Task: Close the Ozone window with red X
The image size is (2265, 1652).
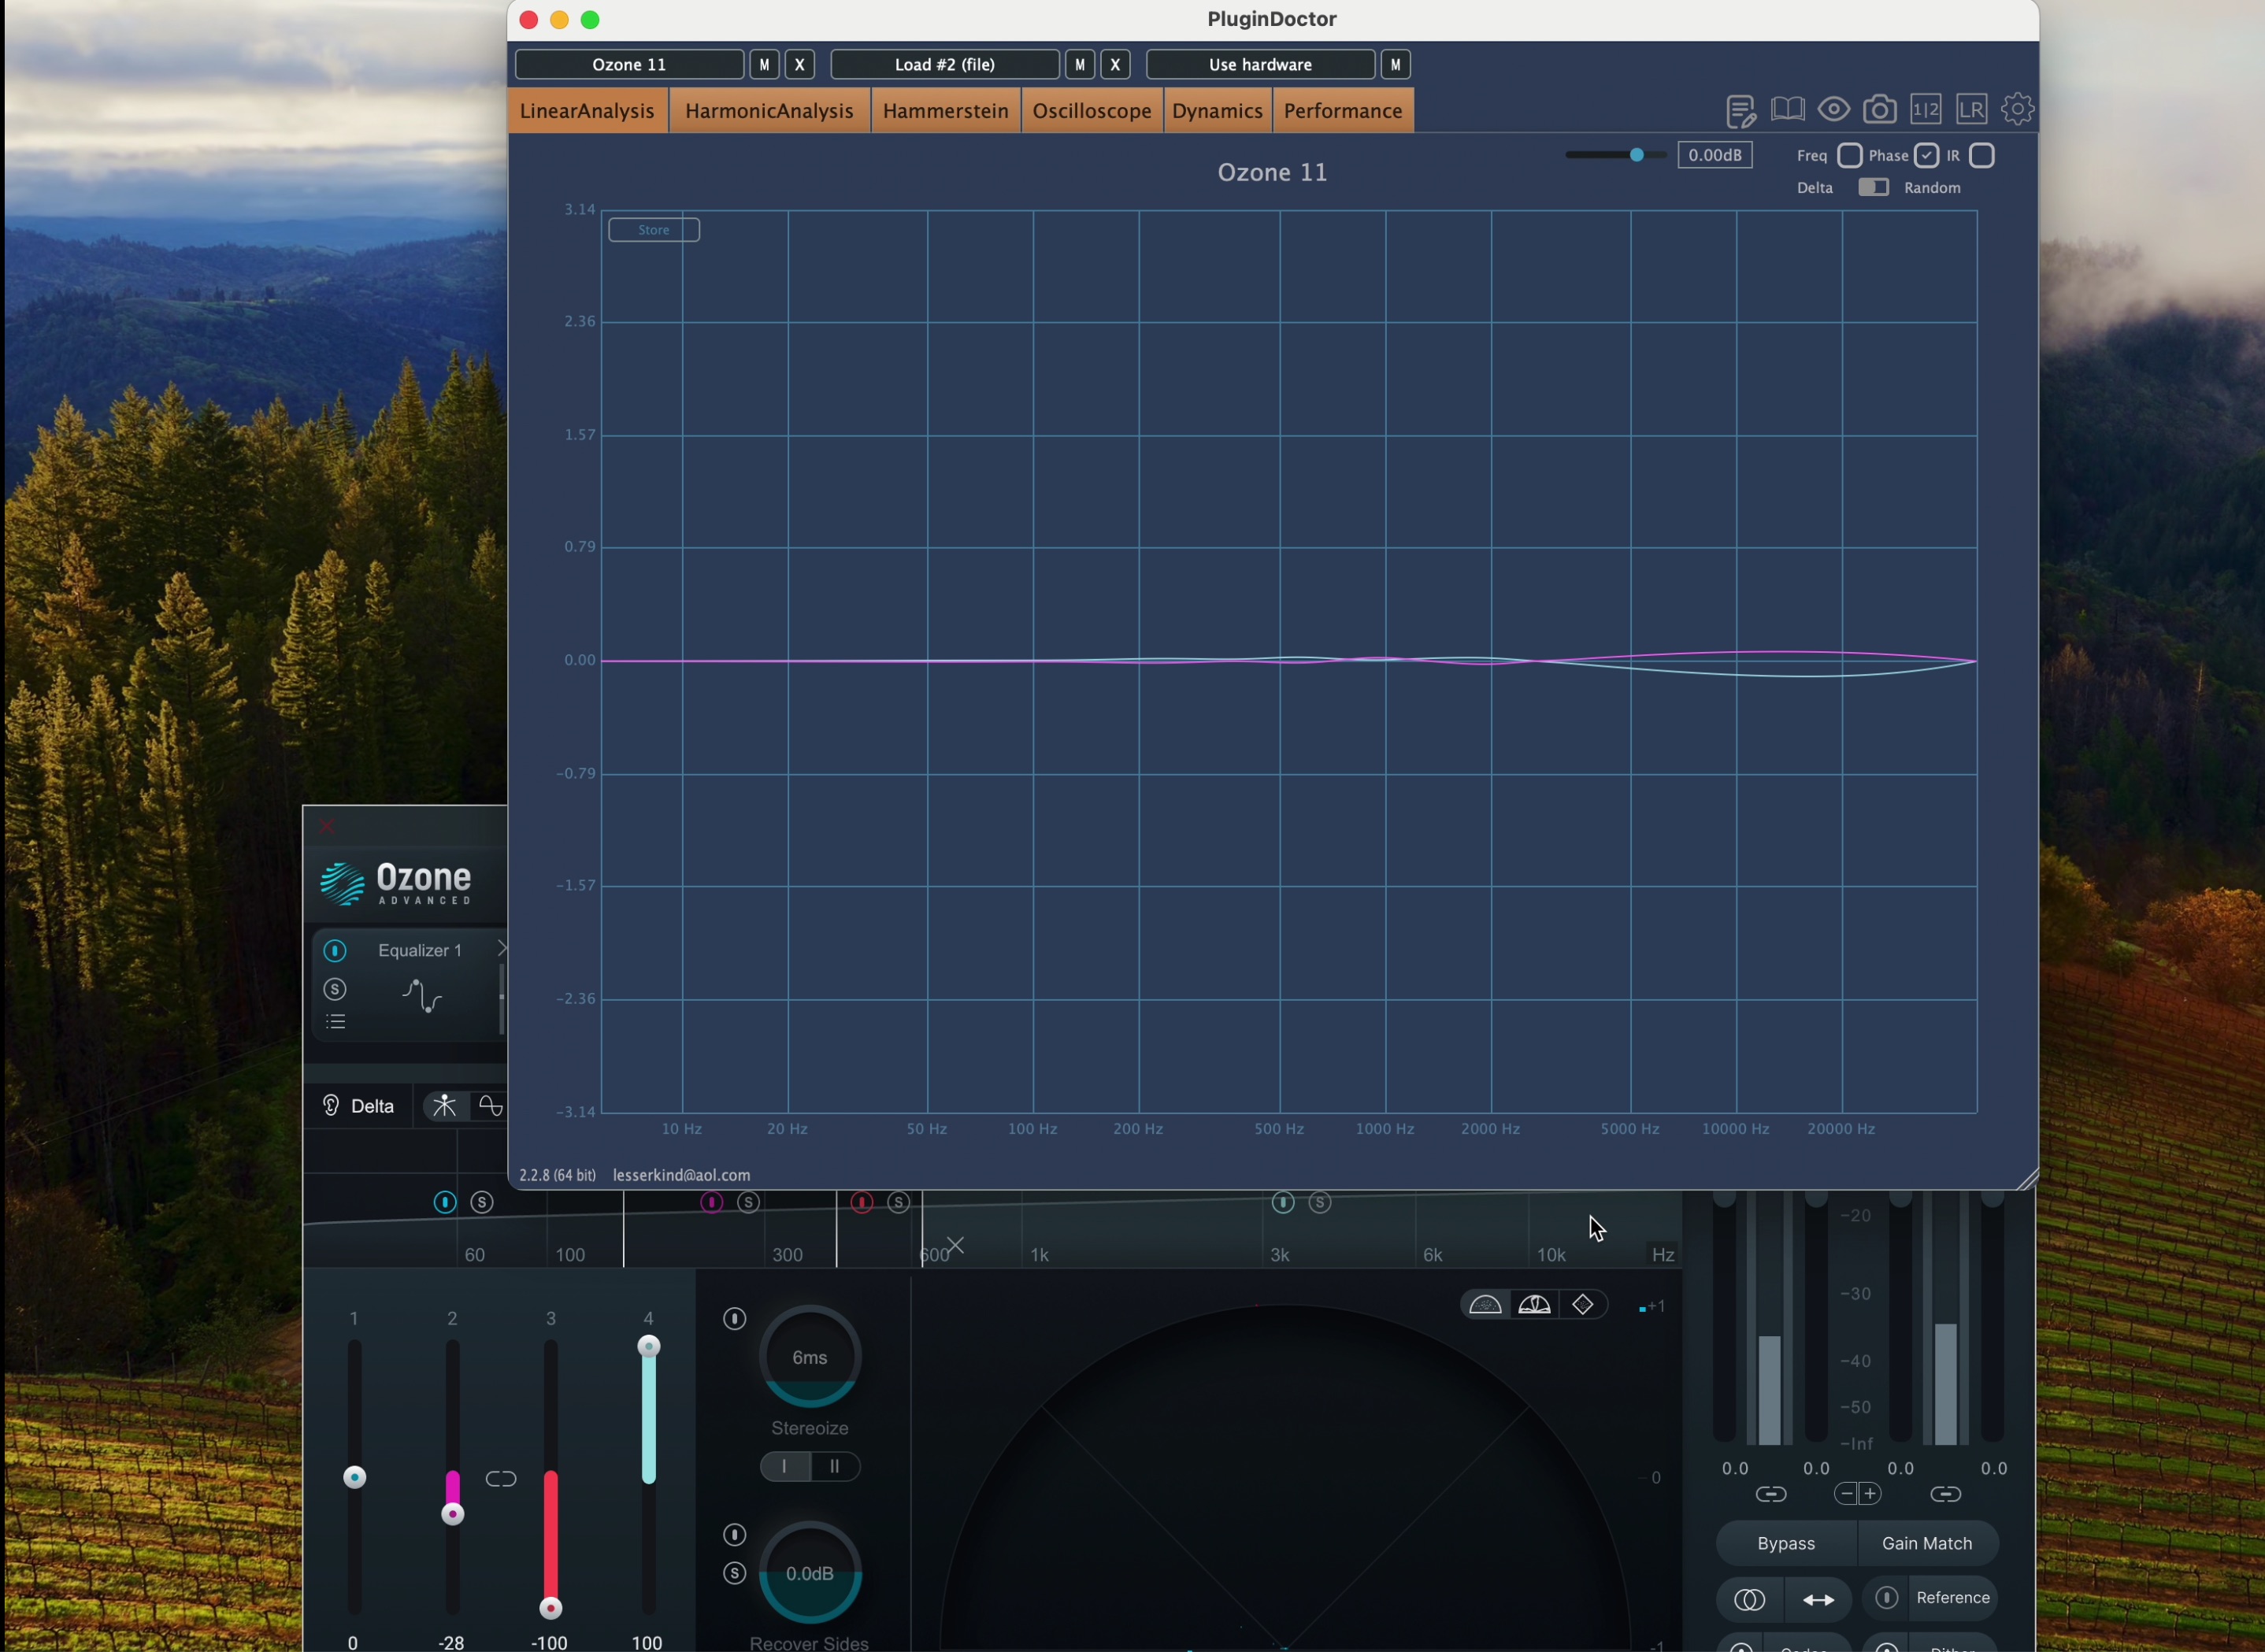Action: click(x=327, y=826)
